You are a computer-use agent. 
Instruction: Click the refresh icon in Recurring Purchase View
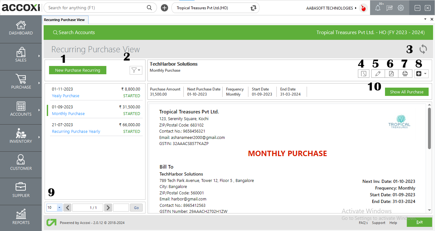pyautogui.click(x=423, y=49)
